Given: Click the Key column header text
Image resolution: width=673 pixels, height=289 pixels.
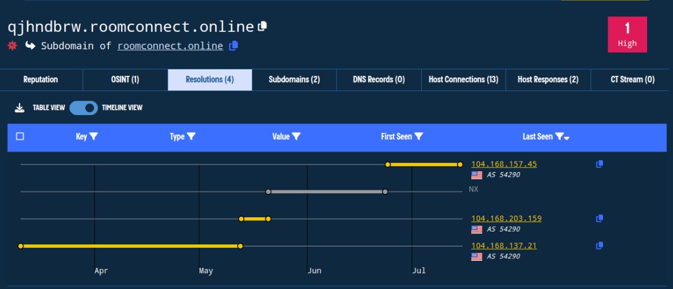Looking at the screenshot, I should click(x=82, y=136).
